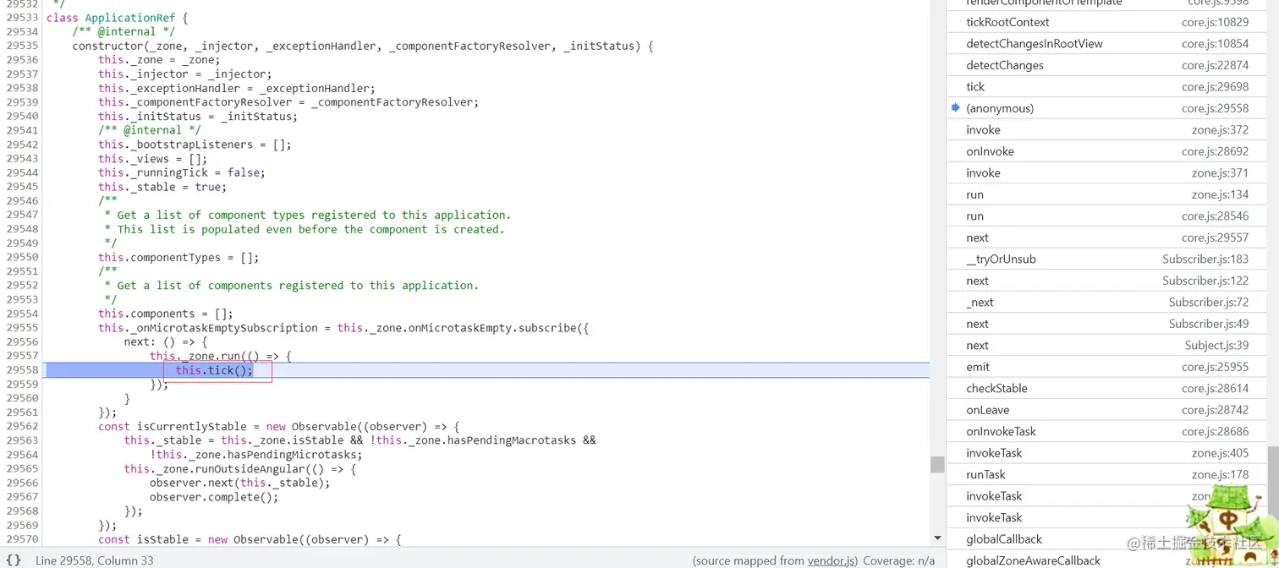The image size is (1279, 568).
Task: Click 'this._views = [];' code line
Action: click(152, 158)
